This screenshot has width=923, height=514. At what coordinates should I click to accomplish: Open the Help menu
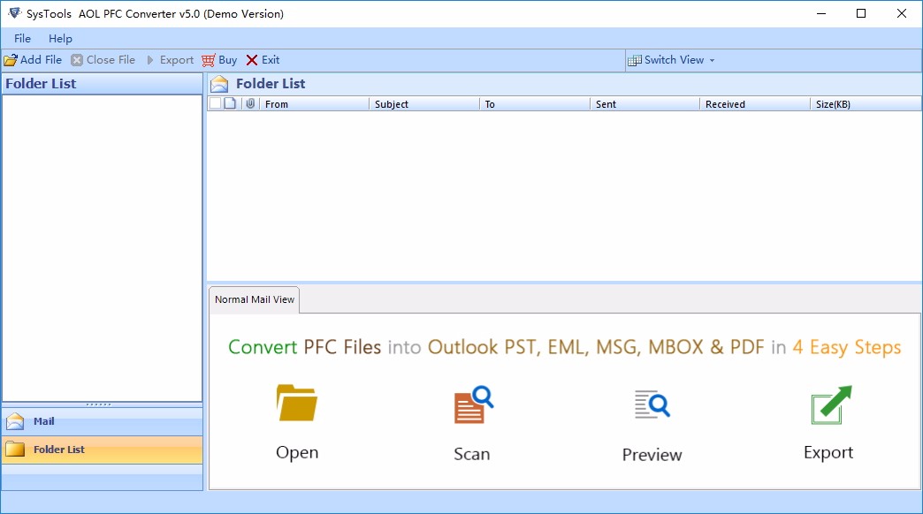pyautogui.click(x=60, y=38)
